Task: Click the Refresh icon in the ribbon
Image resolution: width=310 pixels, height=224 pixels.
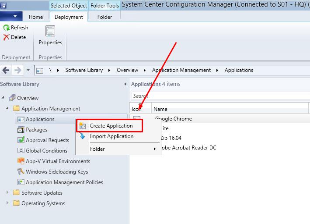Action: click(x=7, y=28)
